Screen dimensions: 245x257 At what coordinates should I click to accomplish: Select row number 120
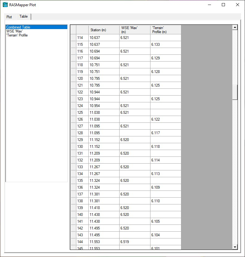[82, 79]
